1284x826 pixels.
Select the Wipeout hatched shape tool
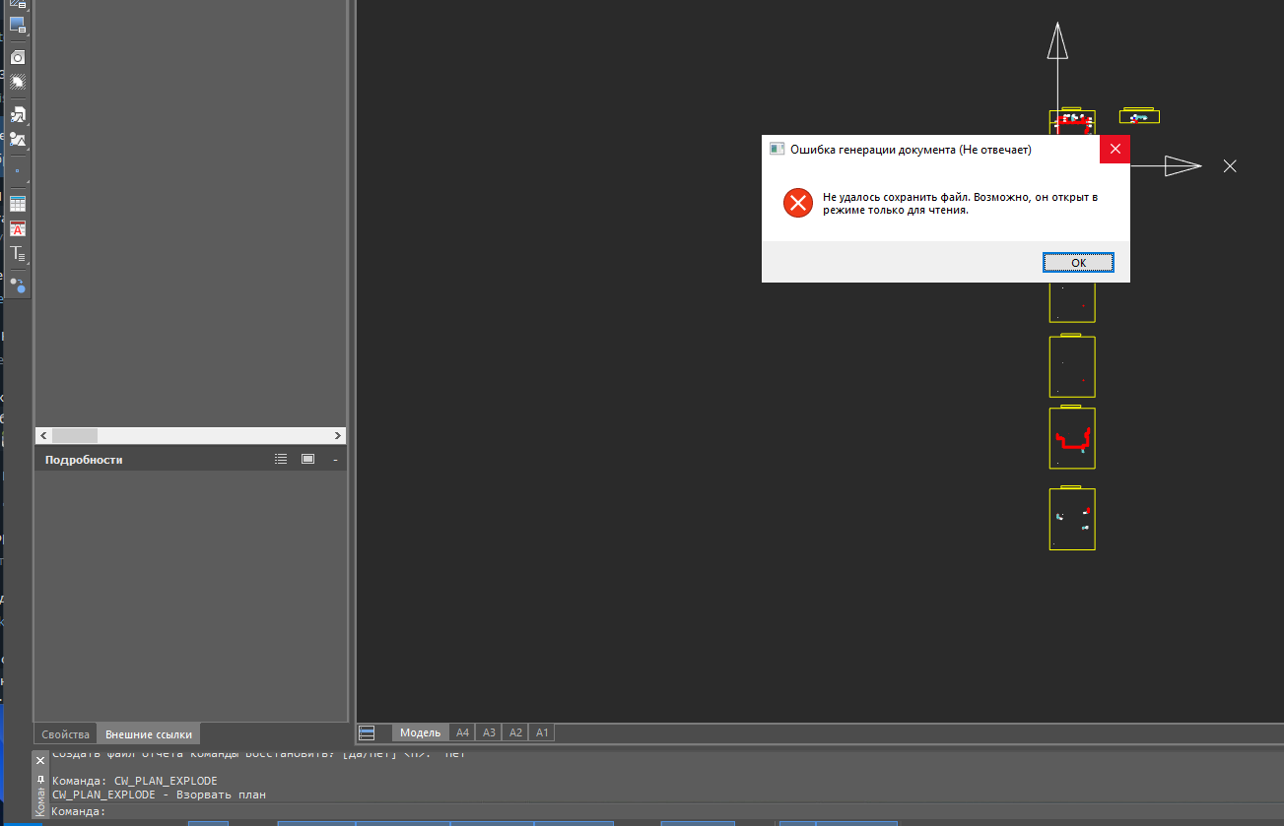pyautogui.click(x=18, y=83)
